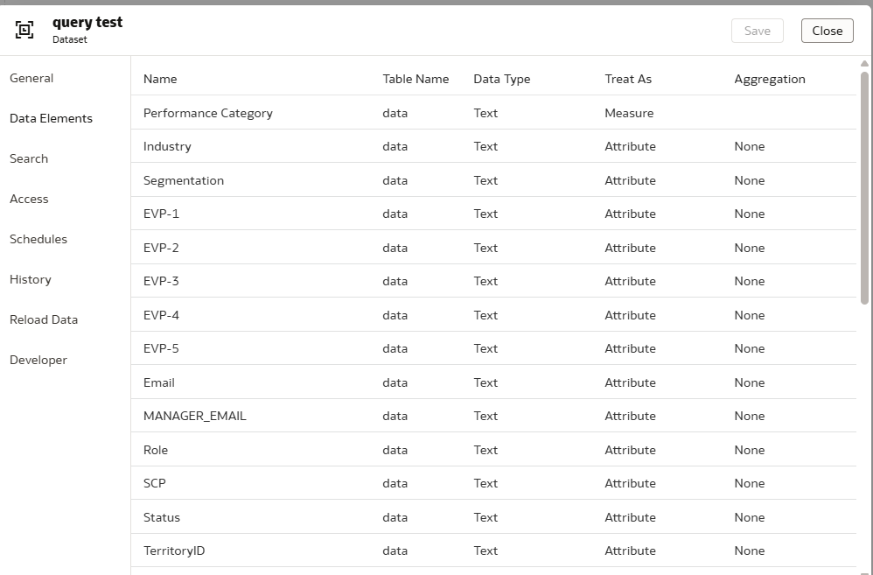Select the Reload Data section

pos(44,319)
